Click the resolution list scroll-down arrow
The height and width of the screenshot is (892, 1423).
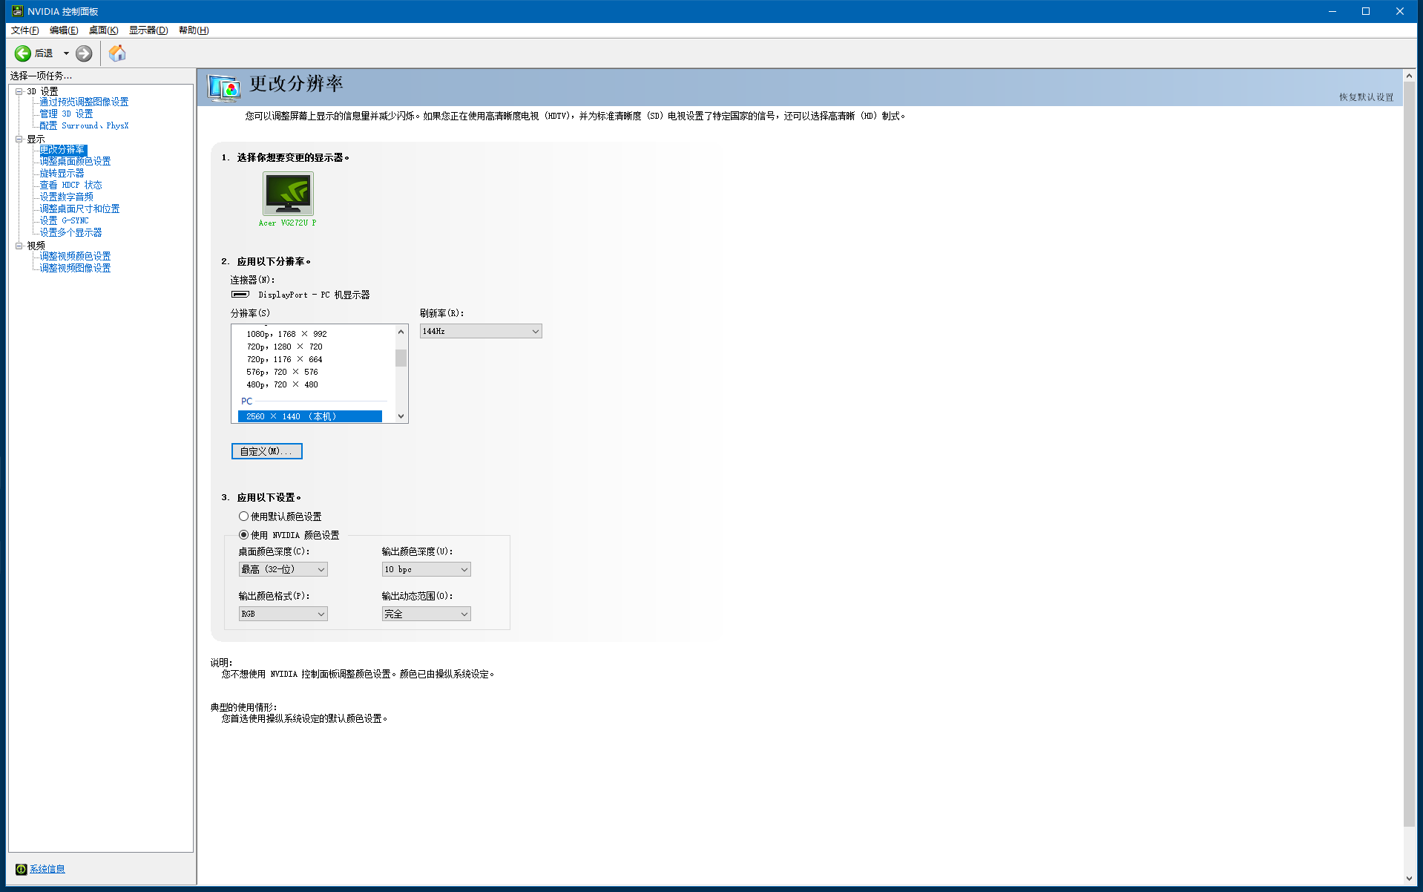[x=401, y=416]
